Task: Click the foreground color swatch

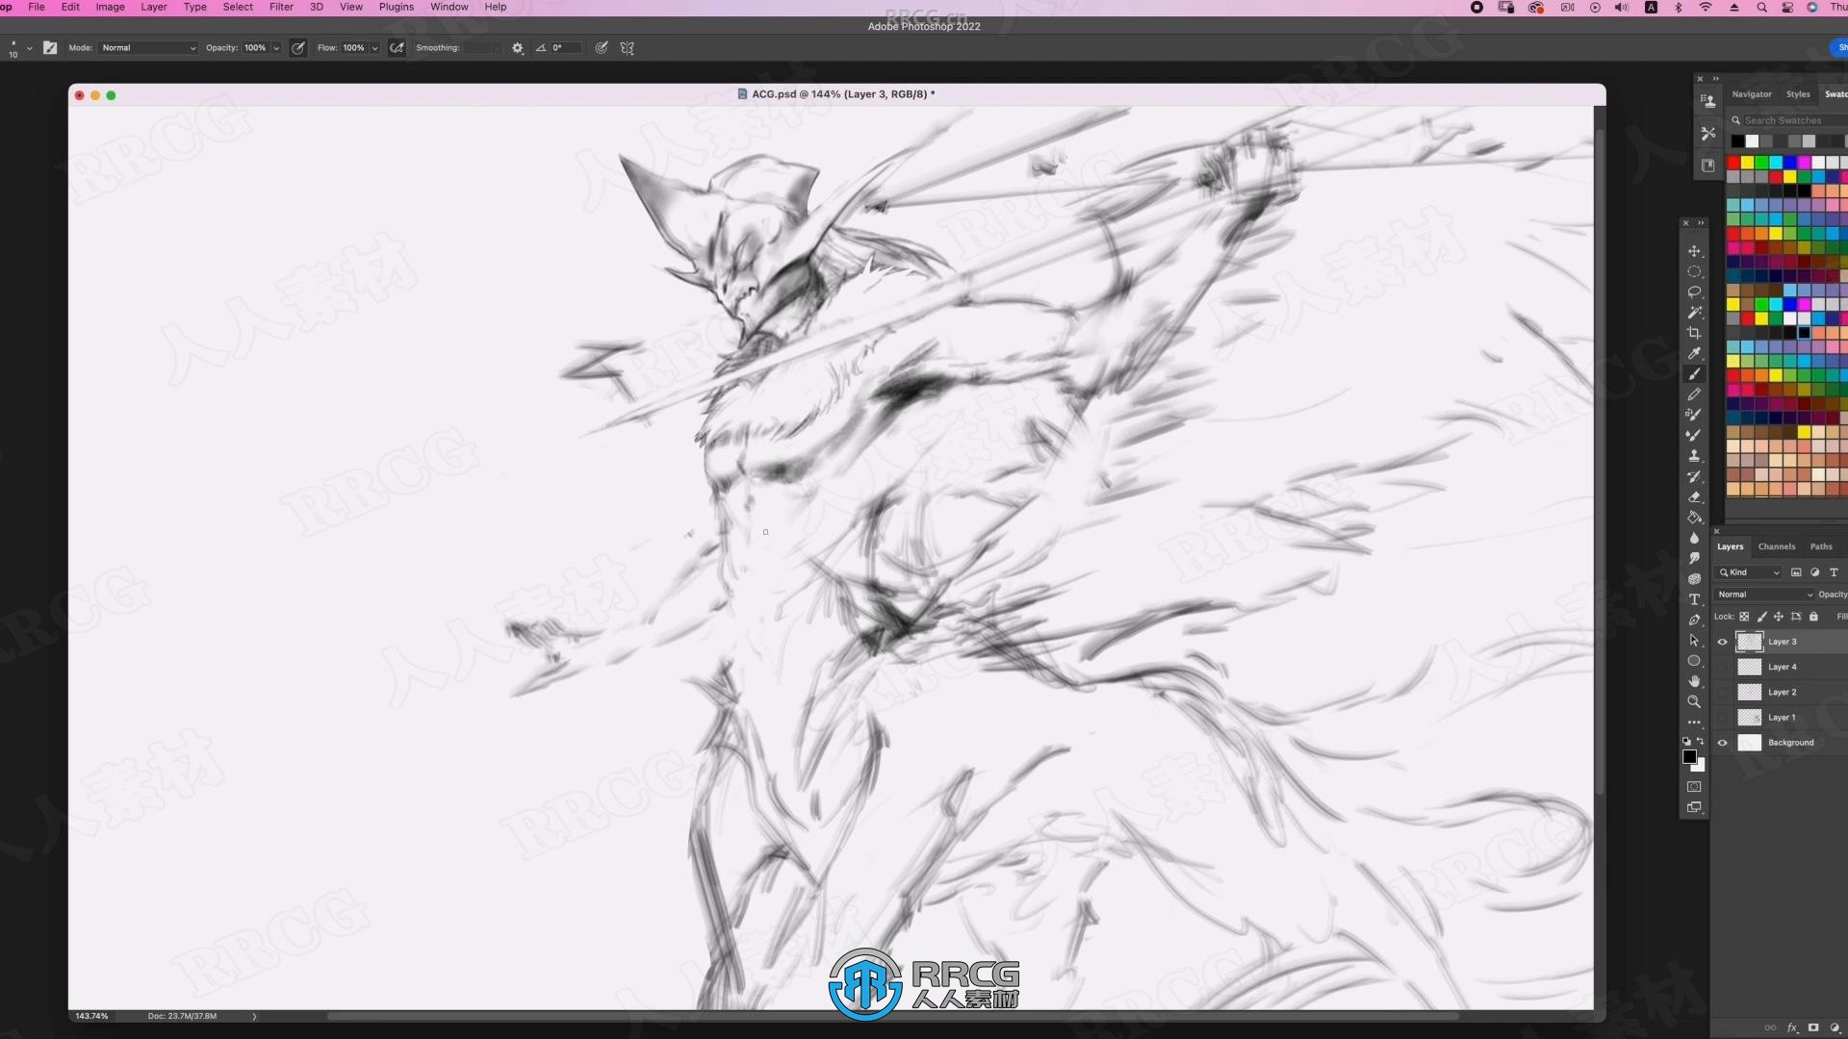Action: [1689, 757]
